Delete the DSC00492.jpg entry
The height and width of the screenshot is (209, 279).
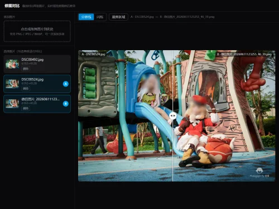(26, 69)
